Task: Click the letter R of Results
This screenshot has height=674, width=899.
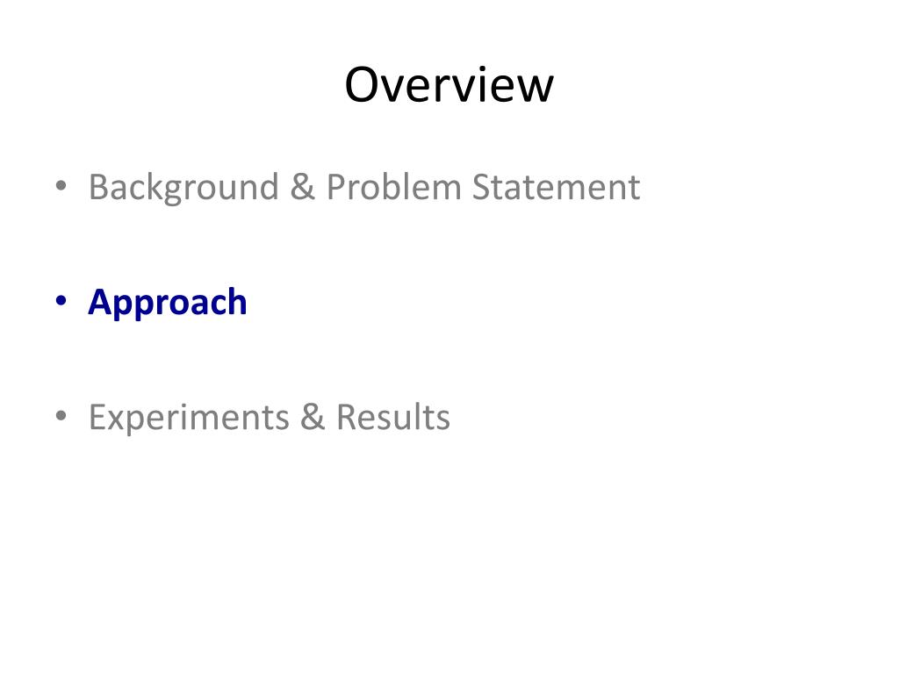Action: 346,417
